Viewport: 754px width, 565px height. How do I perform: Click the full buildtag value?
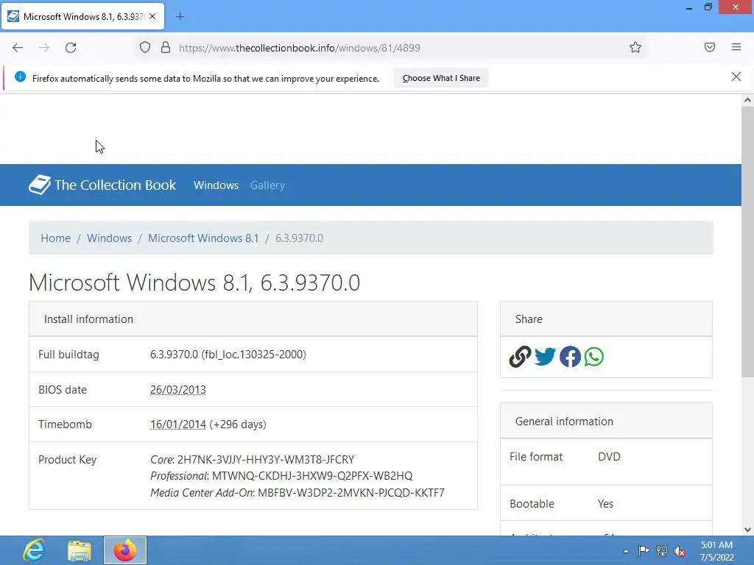click(228, 355)
